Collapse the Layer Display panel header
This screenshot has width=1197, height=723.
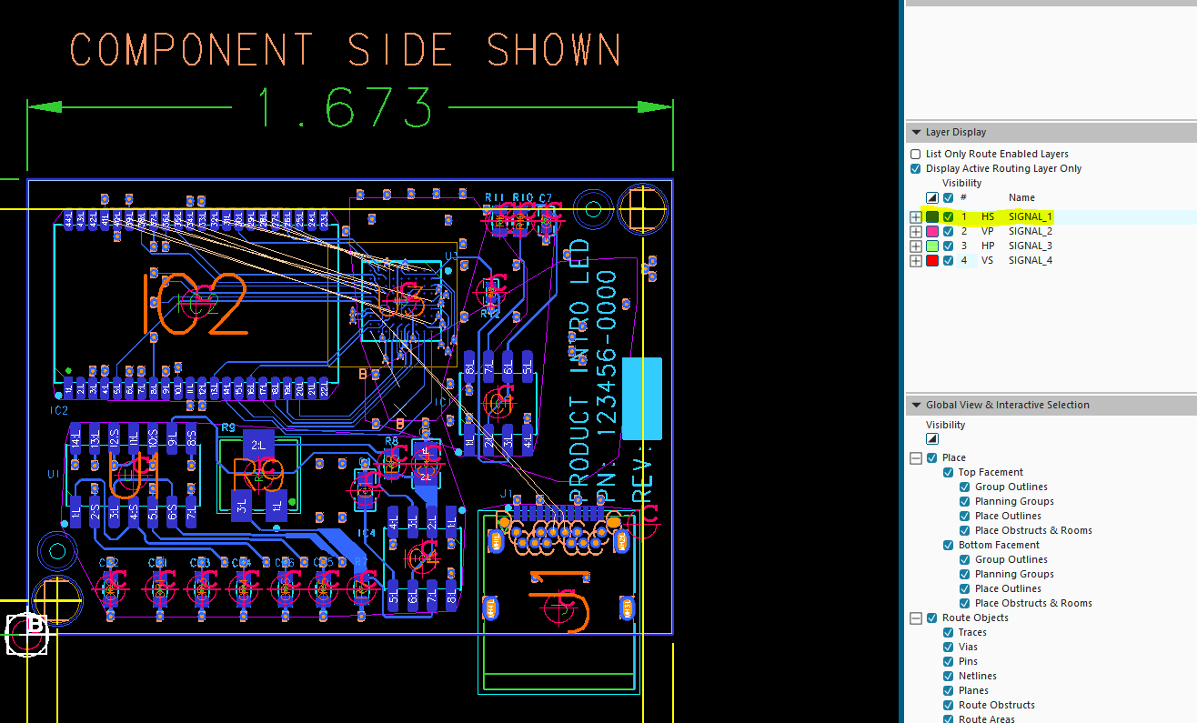coord(916,133)
